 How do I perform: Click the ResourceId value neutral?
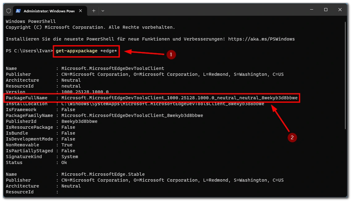click(x=71, y=86)
